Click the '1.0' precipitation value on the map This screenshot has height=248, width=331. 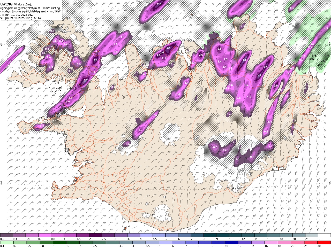pos(178,95)
